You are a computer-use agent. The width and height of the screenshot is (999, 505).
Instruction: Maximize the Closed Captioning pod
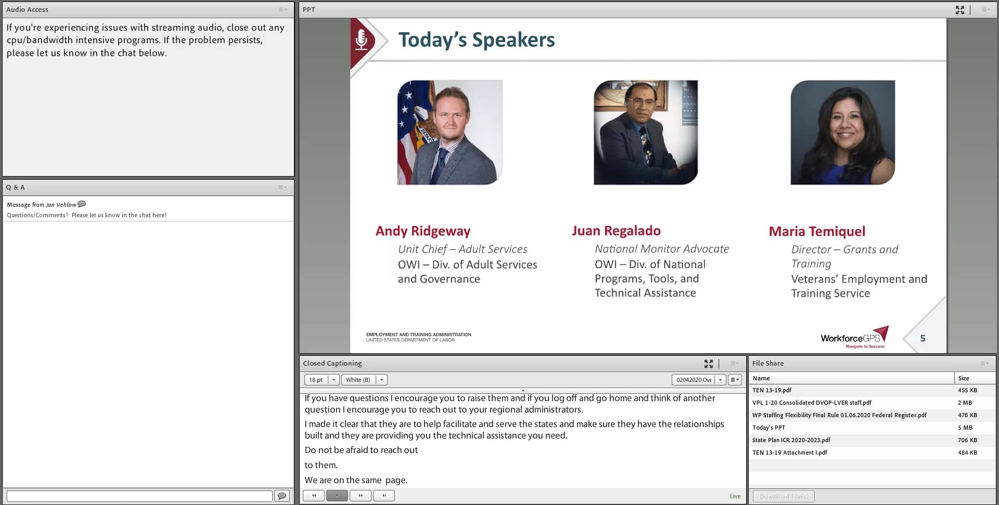click(709, 364)
